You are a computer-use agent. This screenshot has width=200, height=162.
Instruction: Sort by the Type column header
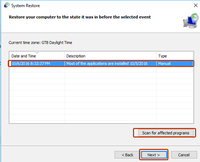(x=174, y=56)
